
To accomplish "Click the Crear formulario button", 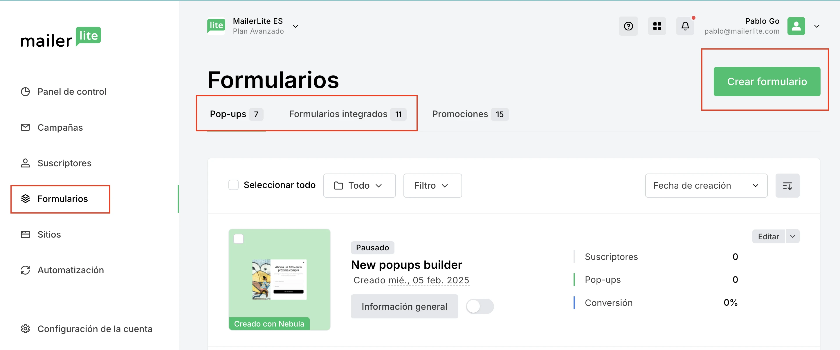I will pyautogui.click(x=766, y=82).
